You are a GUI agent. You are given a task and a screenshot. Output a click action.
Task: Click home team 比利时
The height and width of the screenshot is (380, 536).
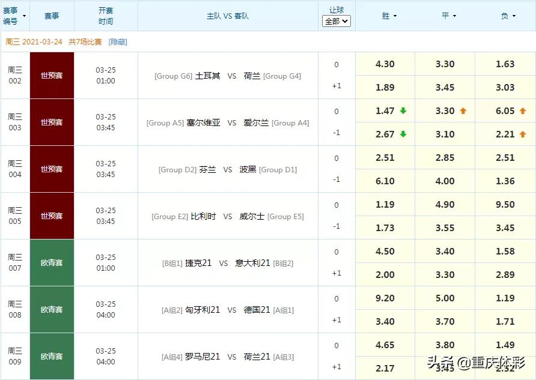click(x=203, y=216)
